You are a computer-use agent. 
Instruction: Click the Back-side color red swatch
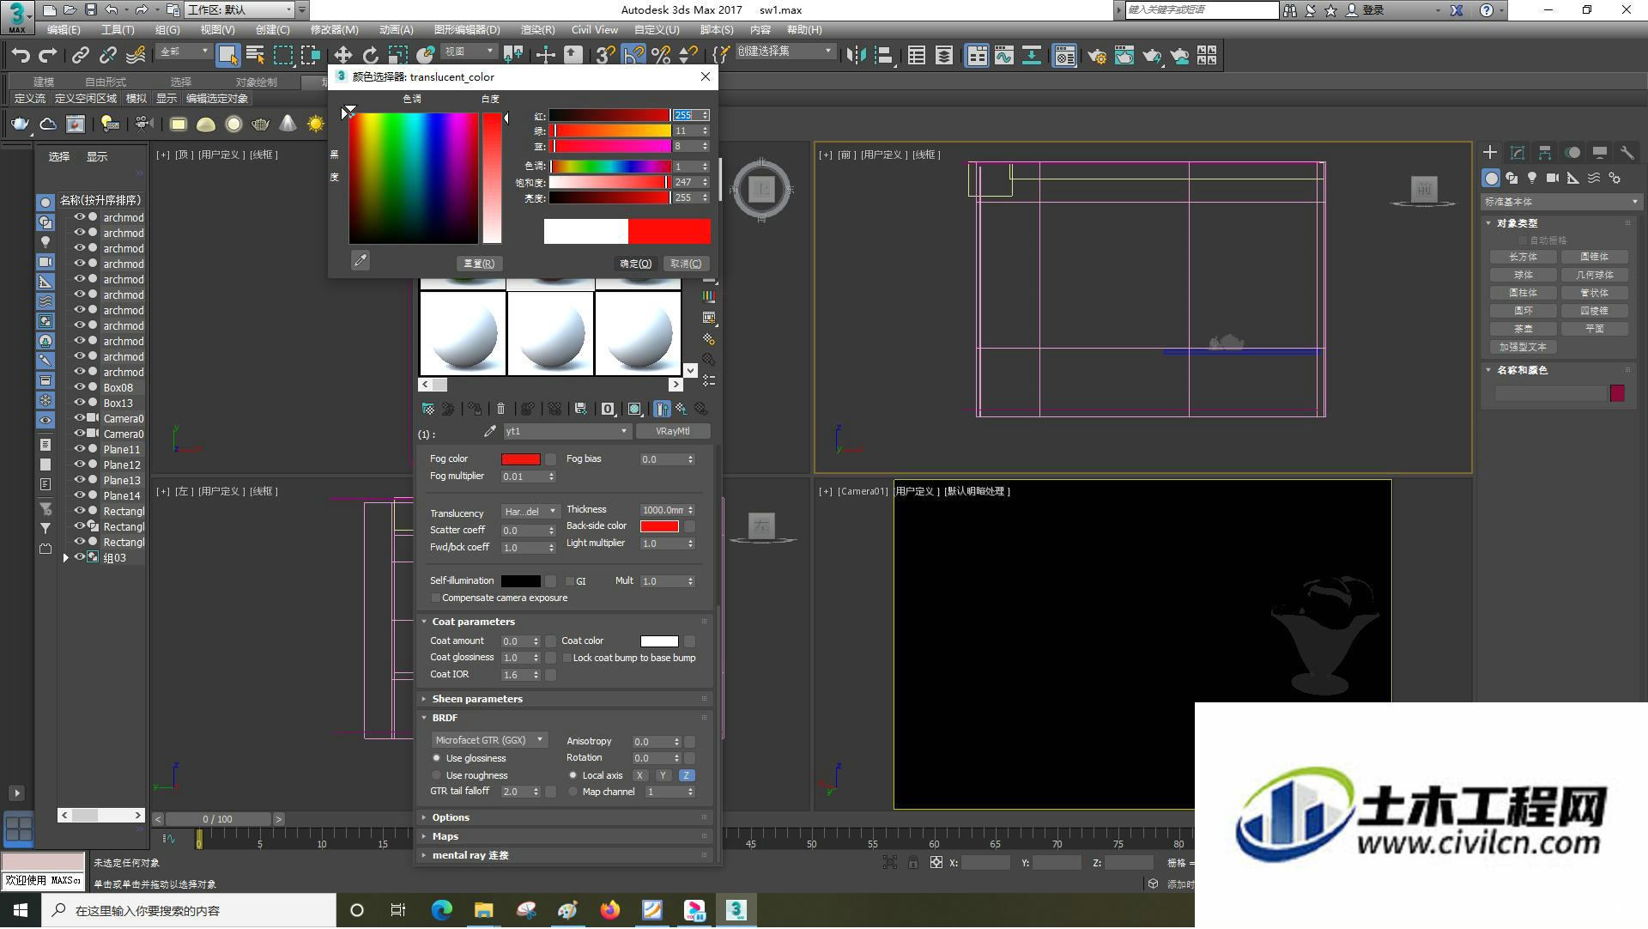(x=659, y=526)
